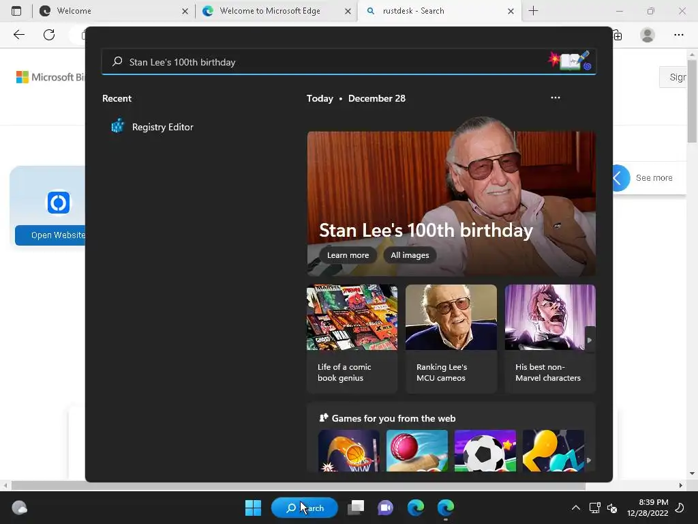The width and height of the screenshot is (698, 524).
Task: Show hidden system tray icons
Action: pos(575,508)
